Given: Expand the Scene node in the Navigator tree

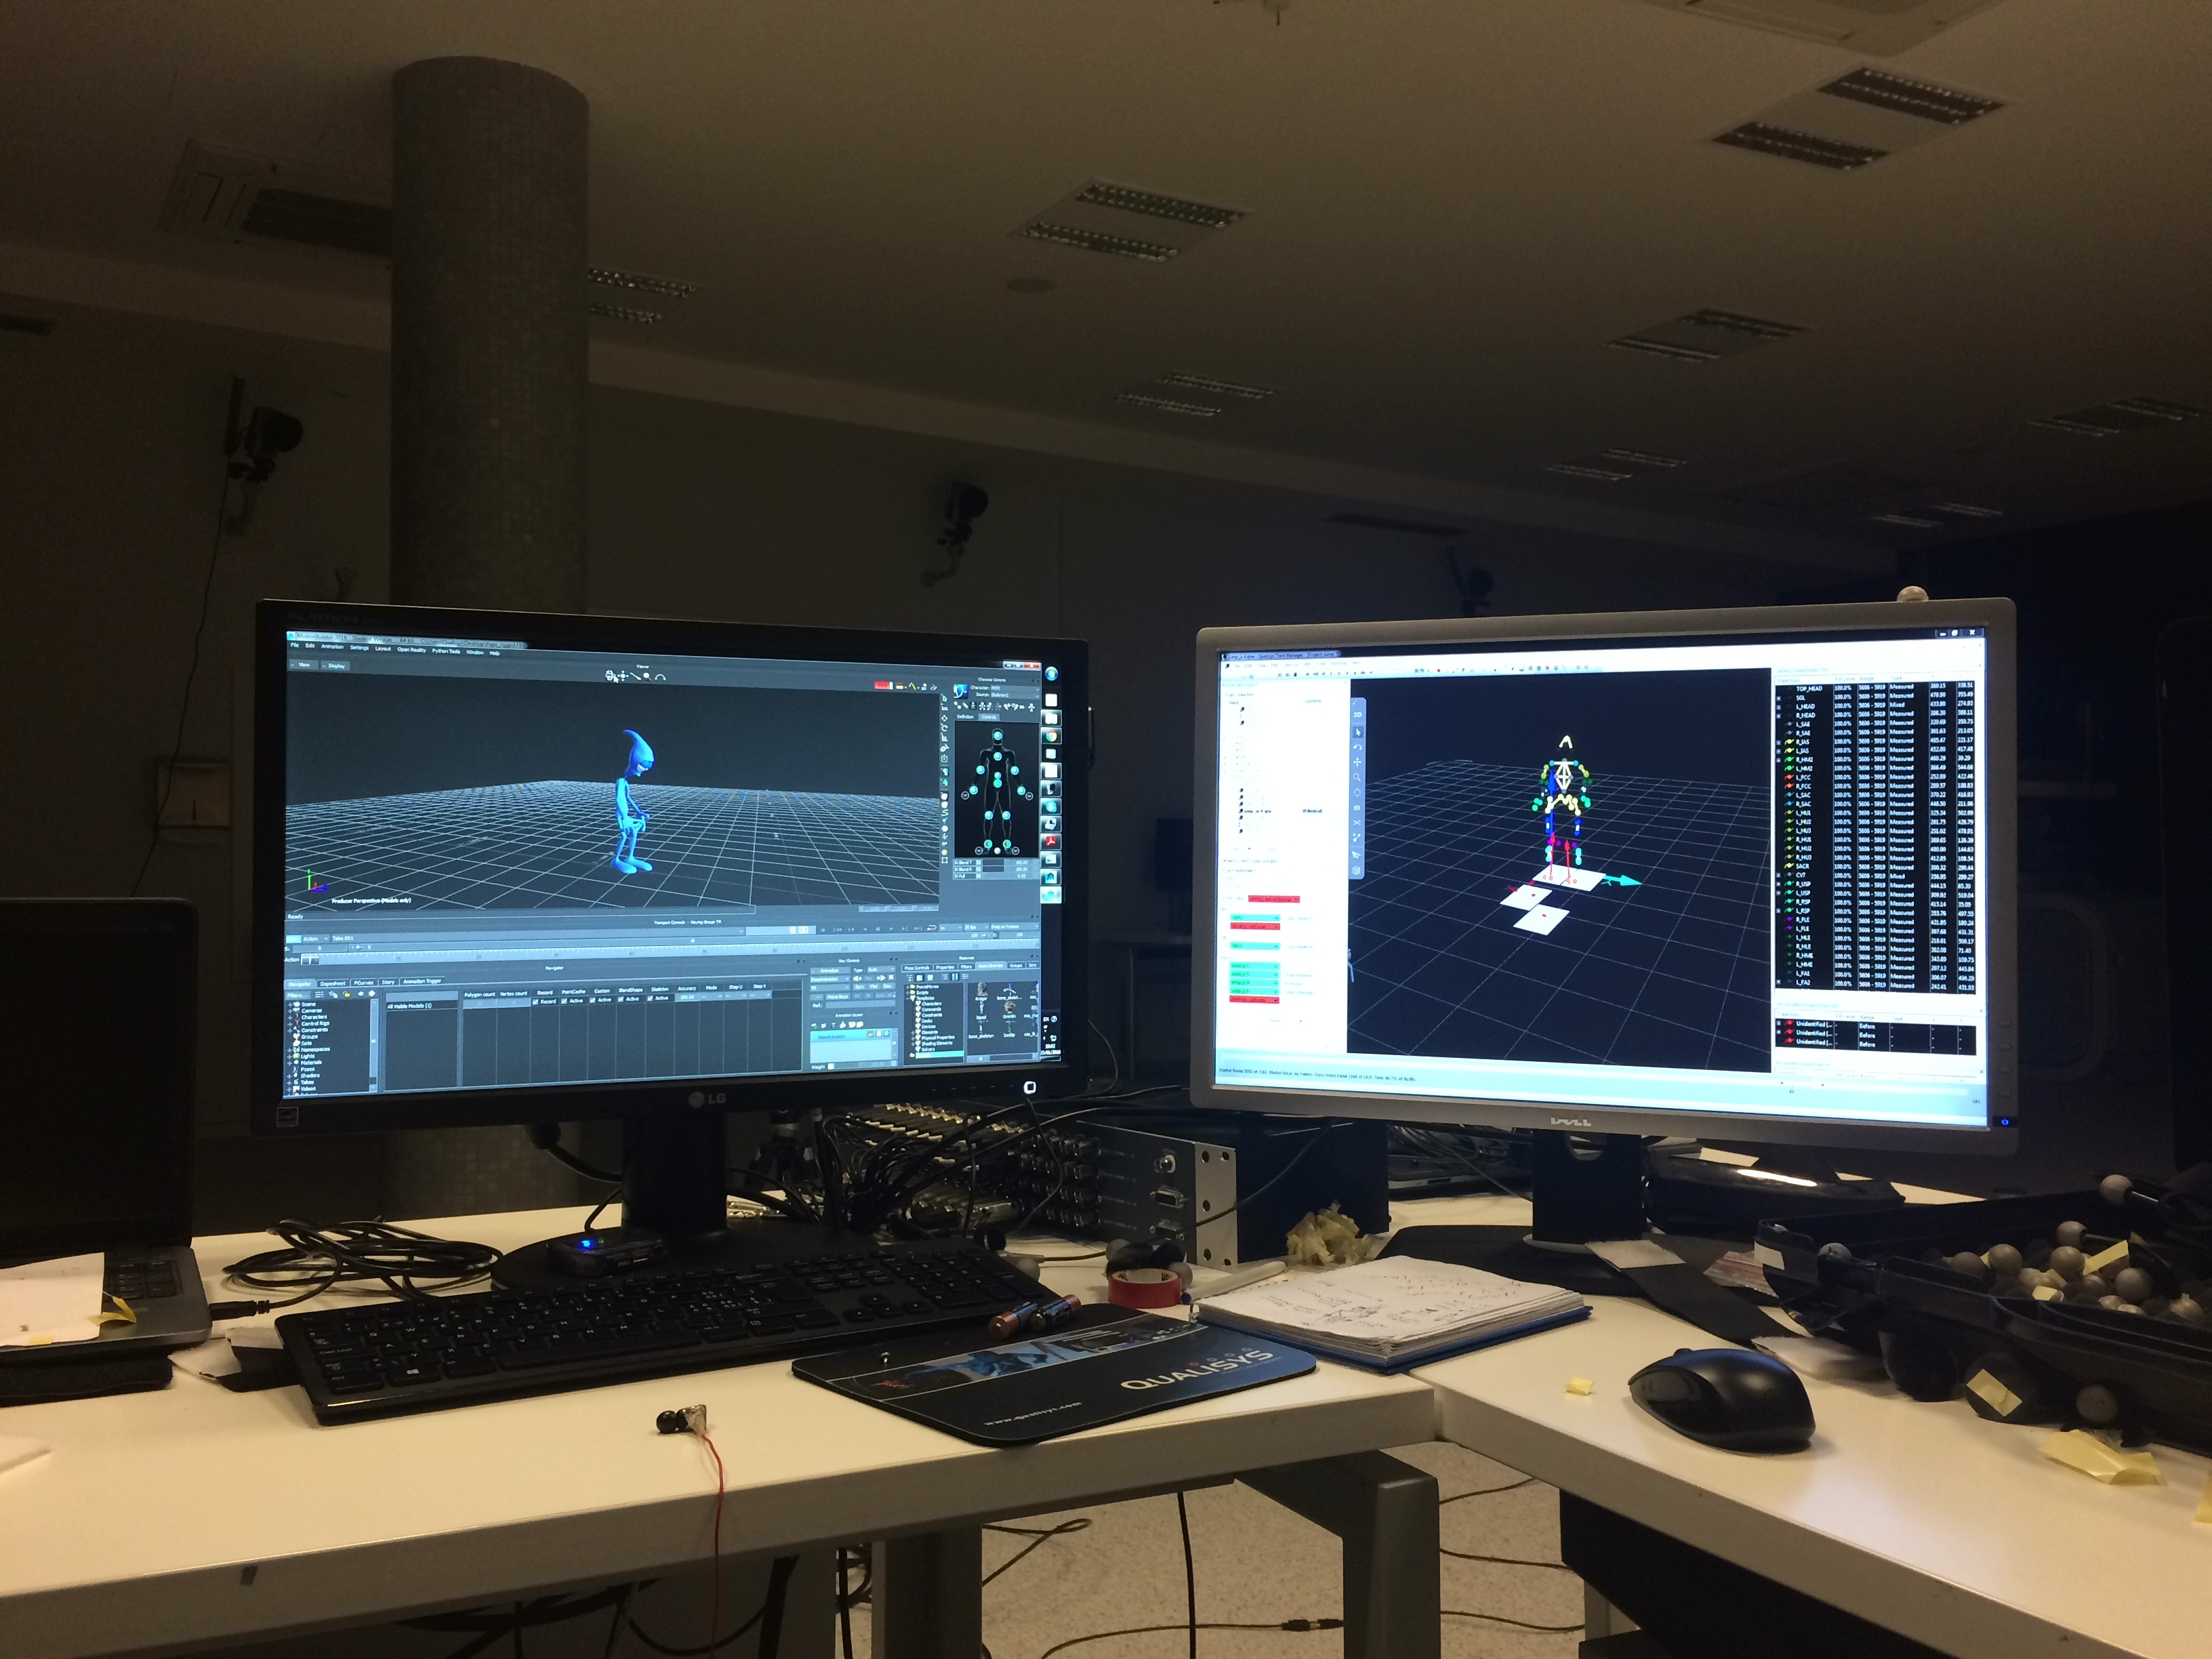Looking at the screenshot, I should (x=290, y=1005).
